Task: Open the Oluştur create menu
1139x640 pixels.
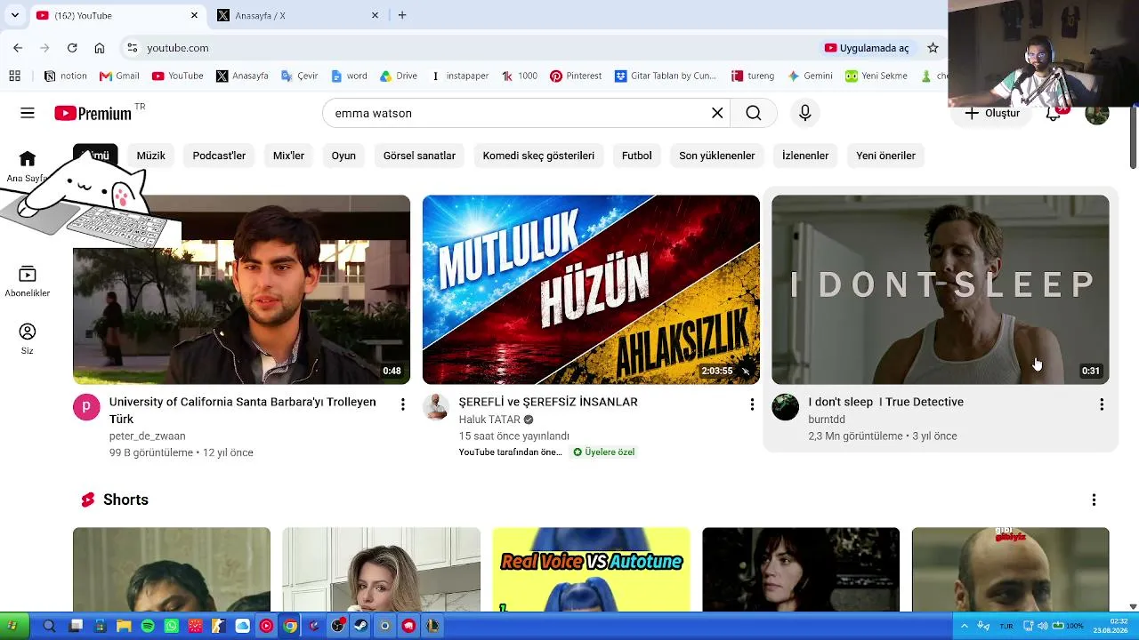Action: point(992,114)
